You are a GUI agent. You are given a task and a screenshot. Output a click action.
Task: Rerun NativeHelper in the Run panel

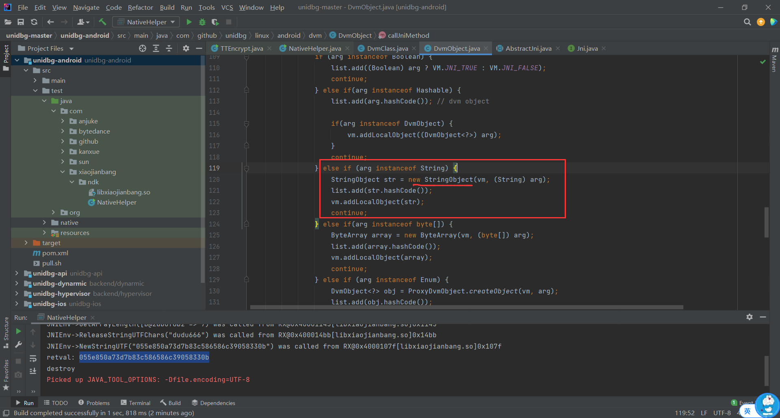(x=18, y=332)
